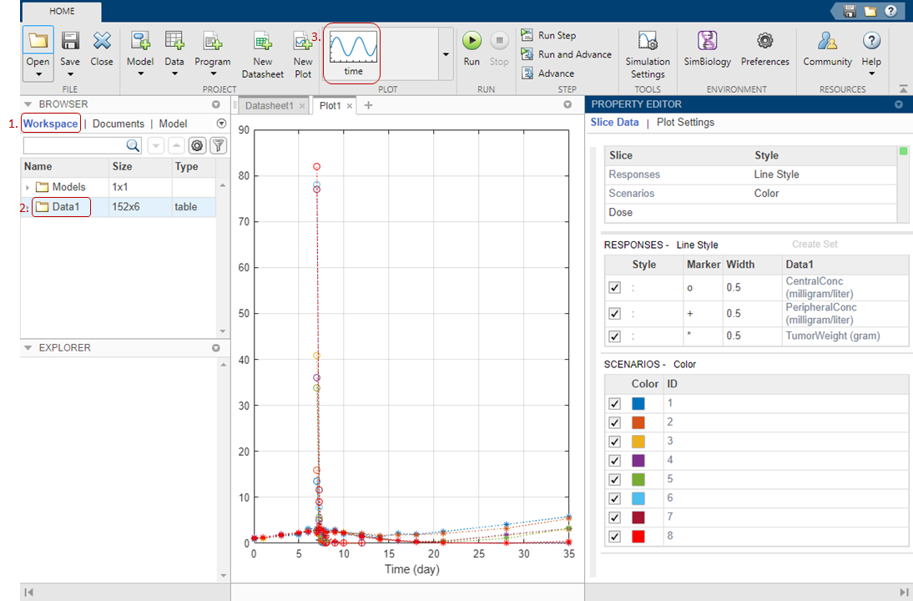Uncheck scenario ID 5 checkbox
This screenshot has width=913, height=601.
click(614, 479)
